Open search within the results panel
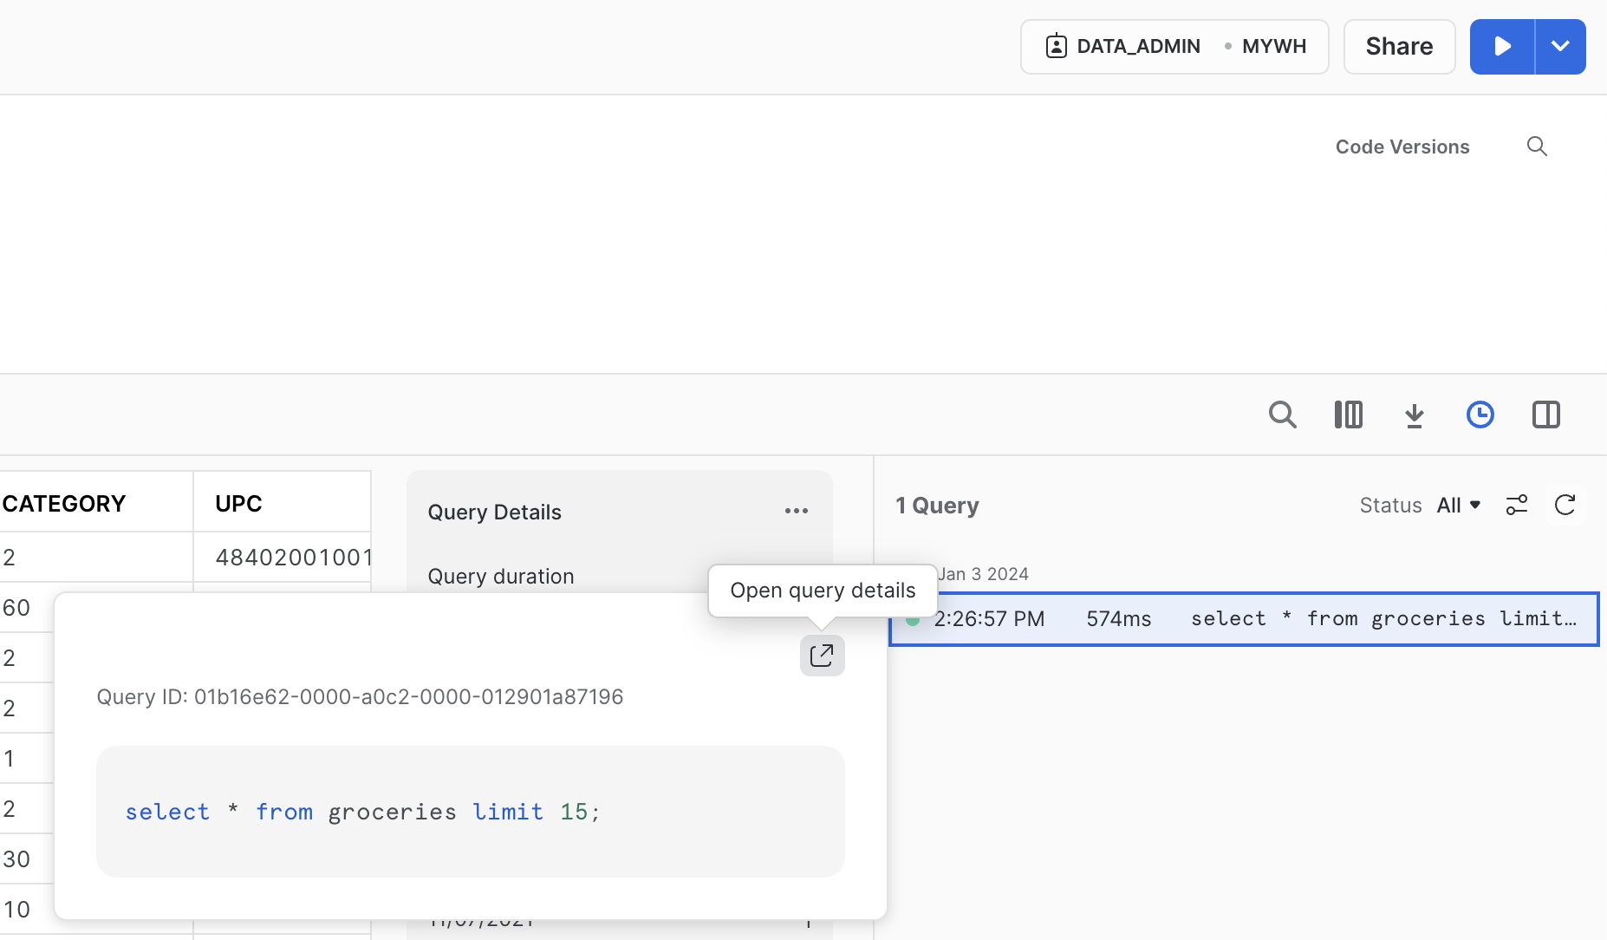 1283,415
